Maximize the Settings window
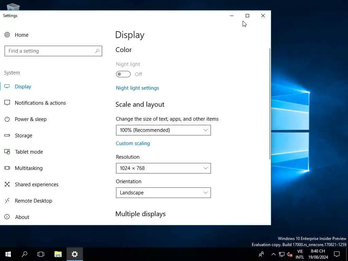The width and height of the screenshot is (348, 261). point(247,16)
